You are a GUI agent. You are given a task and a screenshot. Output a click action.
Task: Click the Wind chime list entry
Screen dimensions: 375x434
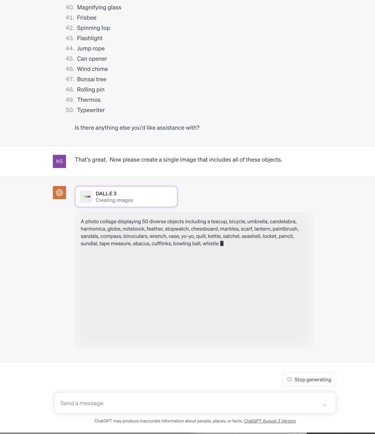point(92,69)
